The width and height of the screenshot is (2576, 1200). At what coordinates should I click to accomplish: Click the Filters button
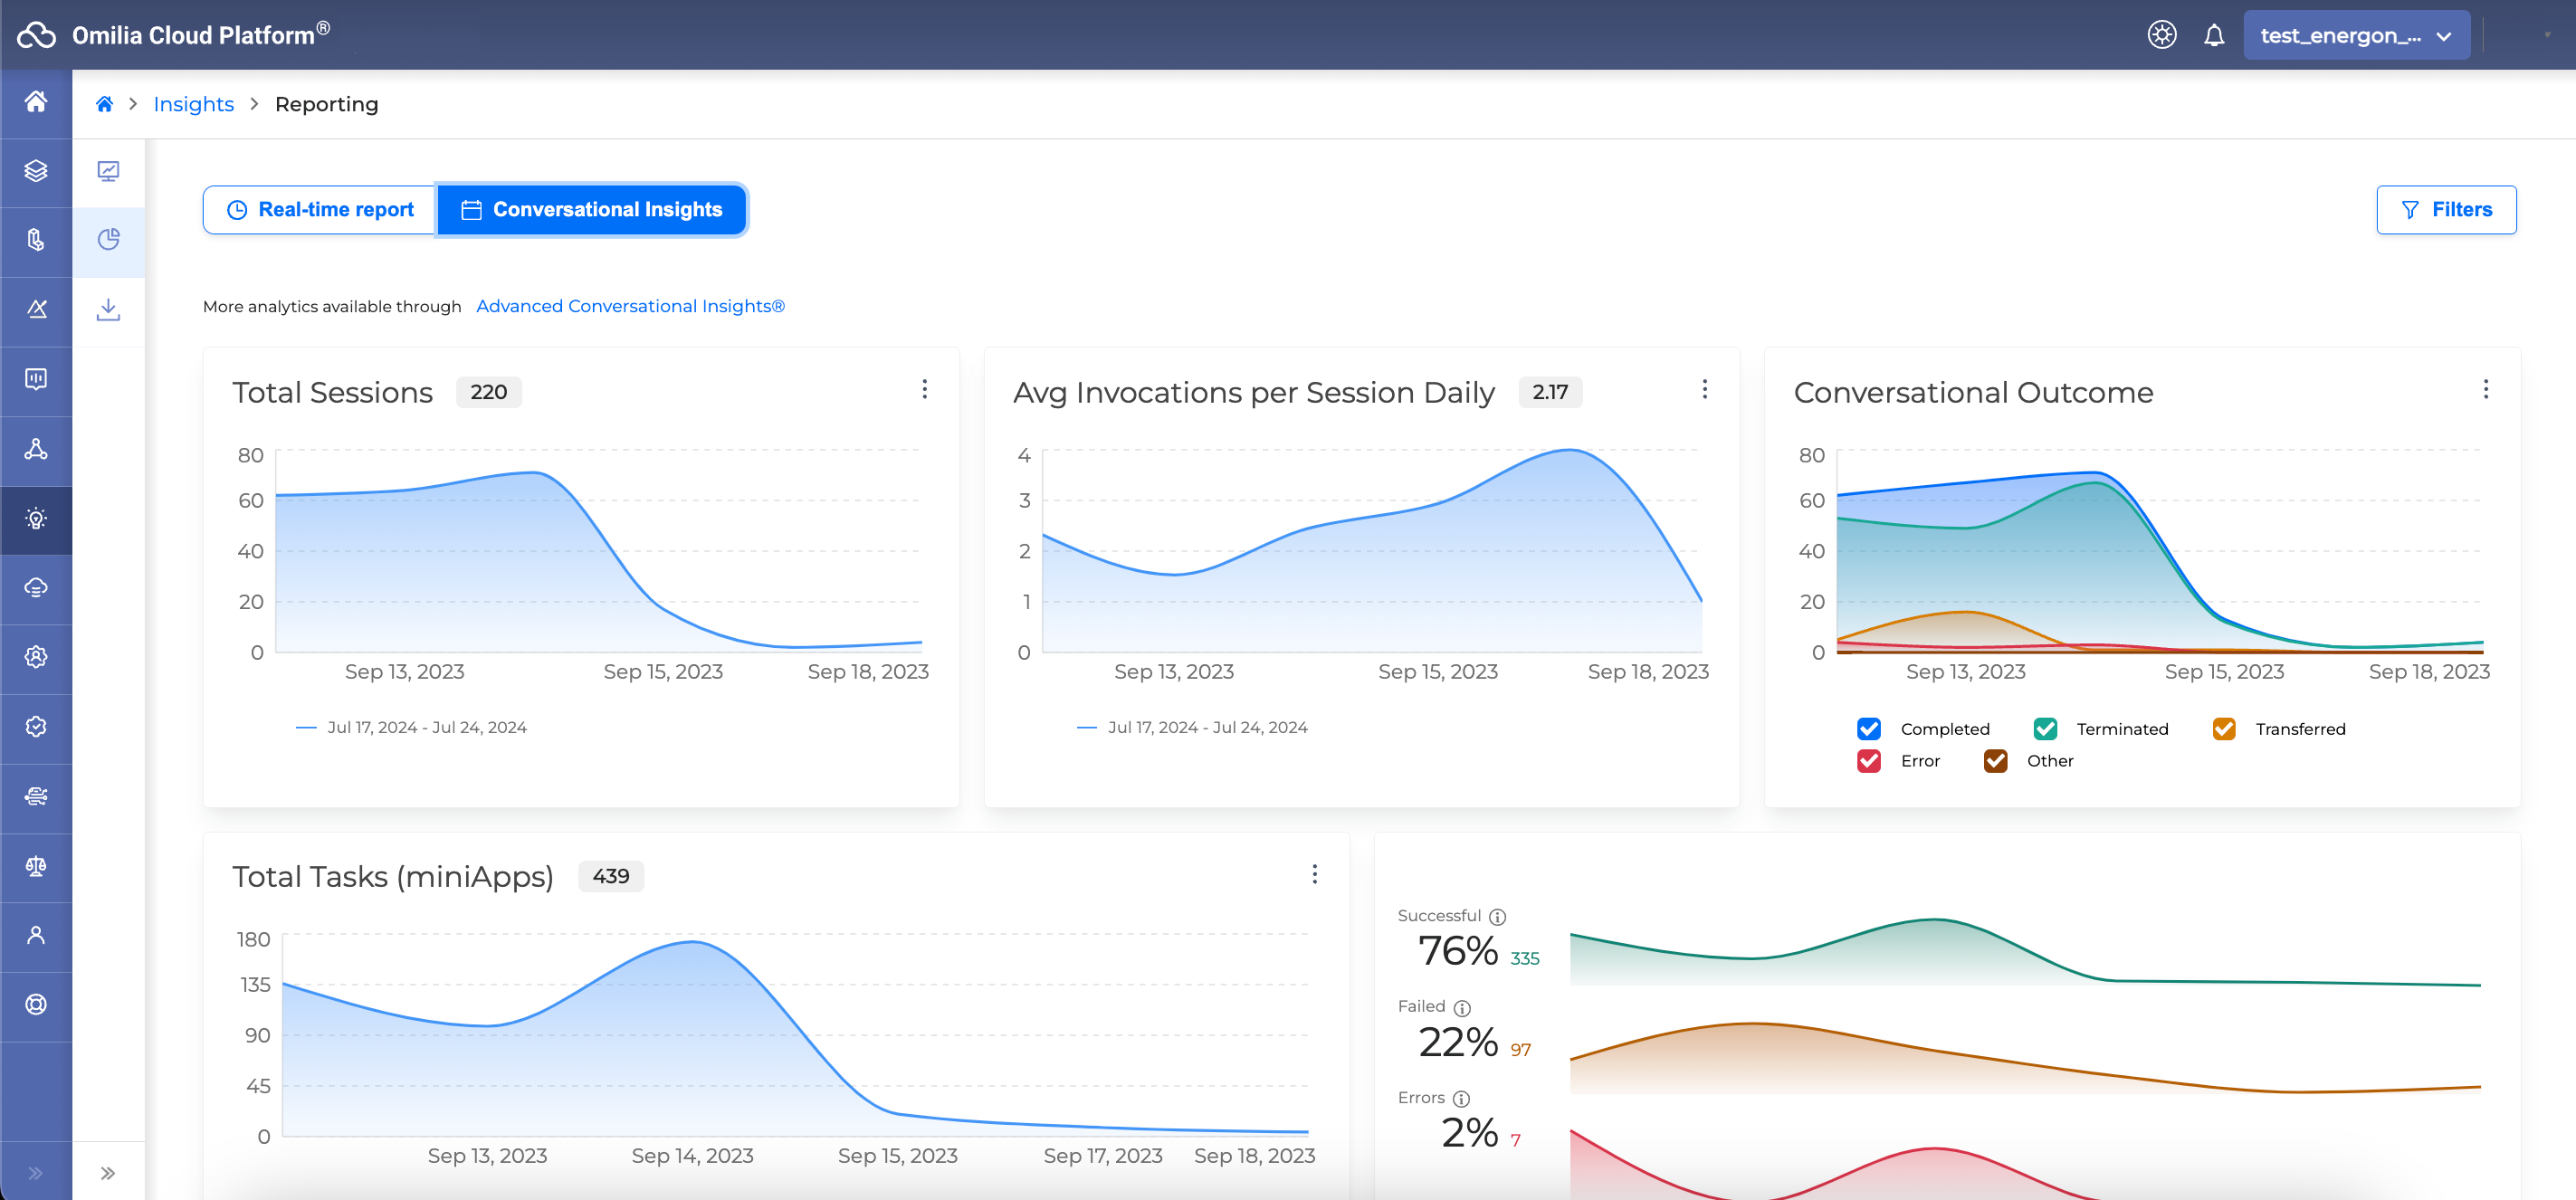click(x=2445, y=210)
